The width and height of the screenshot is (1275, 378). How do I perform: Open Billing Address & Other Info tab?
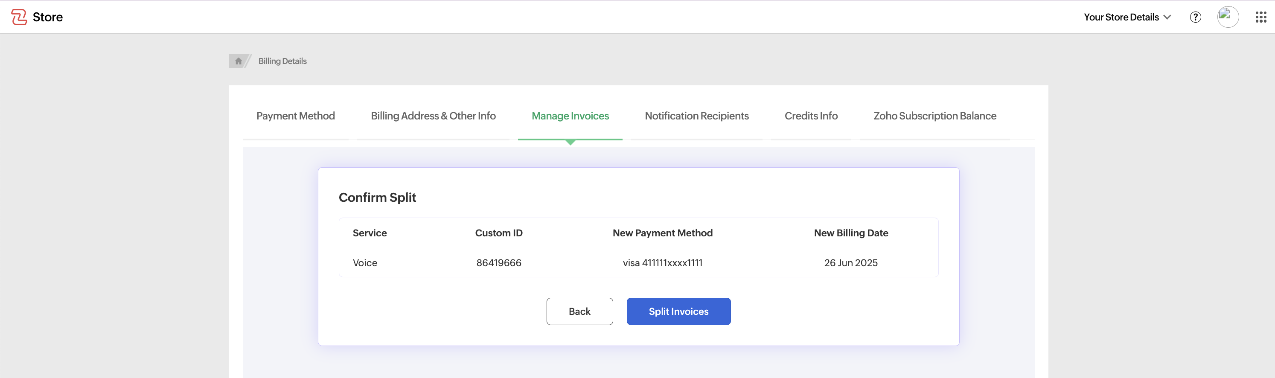coord(433,116)
